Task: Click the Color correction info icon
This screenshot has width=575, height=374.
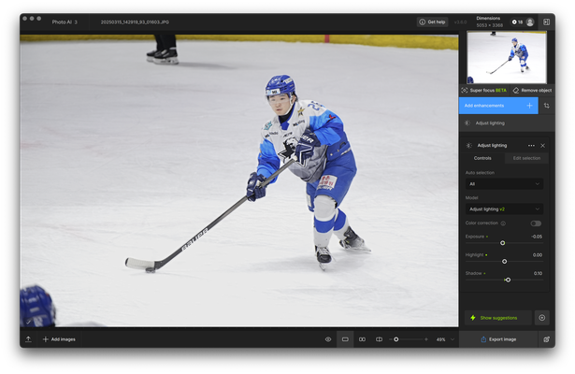Action: click(503, 223)
